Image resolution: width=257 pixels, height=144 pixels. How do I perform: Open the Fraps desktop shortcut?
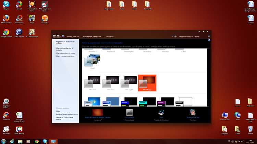tap(32, 19)
